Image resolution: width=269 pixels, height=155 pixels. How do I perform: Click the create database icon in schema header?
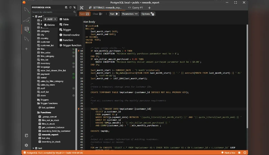(x=66, y=7)
